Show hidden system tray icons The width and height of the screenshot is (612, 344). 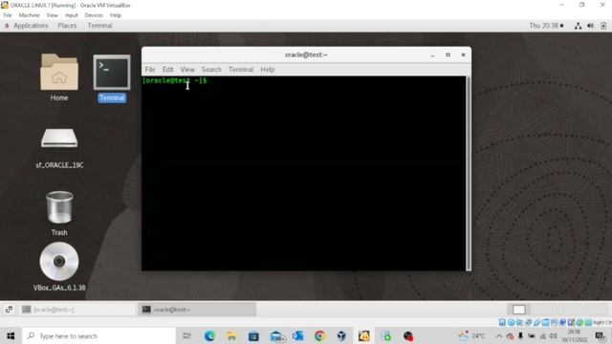tap(499, 335)
